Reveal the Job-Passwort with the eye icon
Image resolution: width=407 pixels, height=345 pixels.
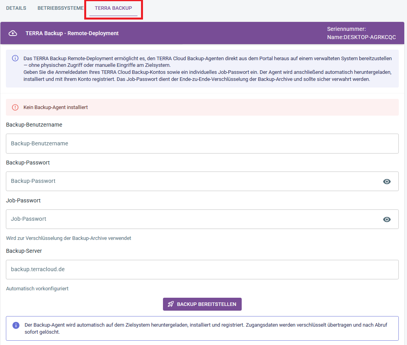[387, 219]
